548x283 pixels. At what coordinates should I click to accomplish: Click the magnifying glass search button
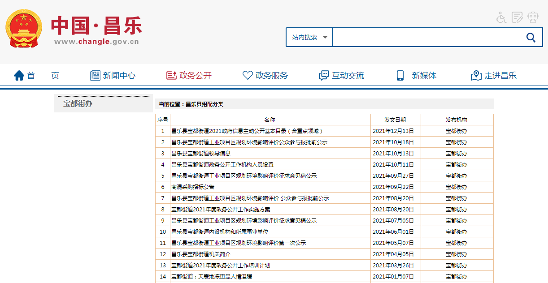click(x=531, y=38)
